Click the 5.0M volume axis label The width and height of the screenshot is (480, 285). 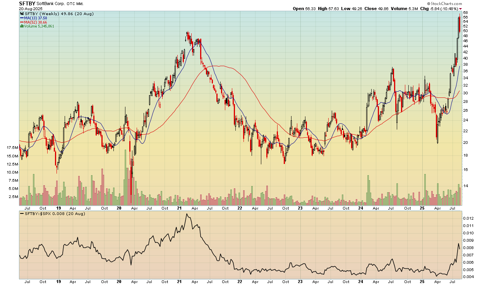point(14,188)
